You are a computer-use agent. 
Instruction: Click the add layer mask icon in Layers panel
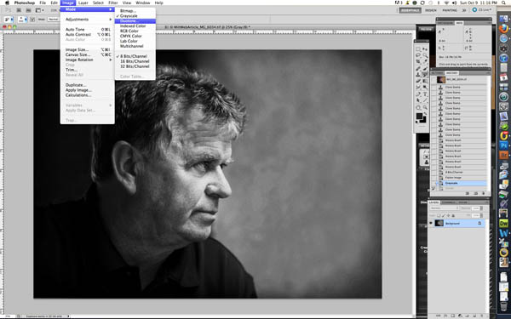453,316
